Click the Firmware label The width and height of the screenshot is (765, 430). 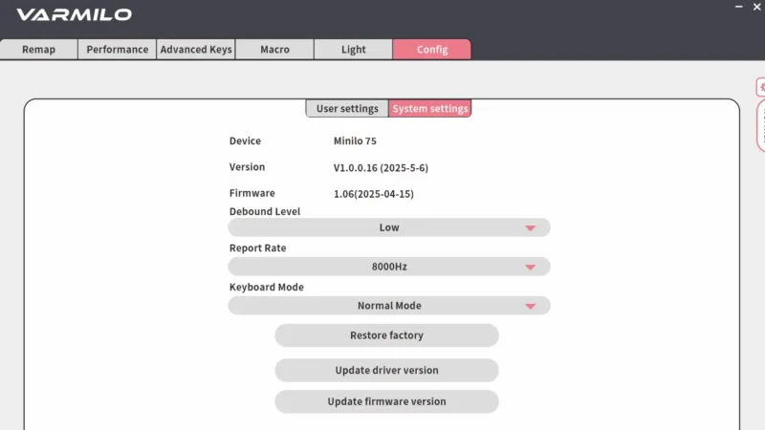click(x=252, y=193)
